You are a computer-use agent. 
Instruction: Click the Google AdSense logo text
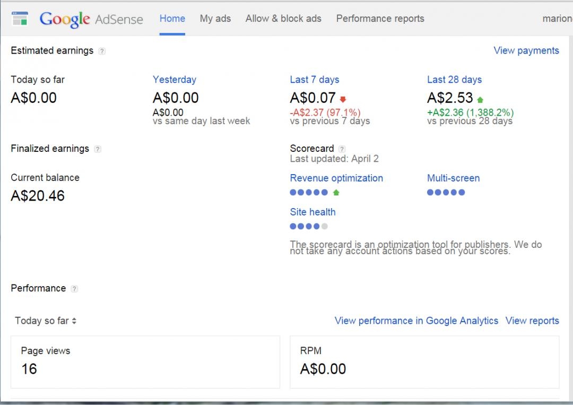click(x=91, y=19)
